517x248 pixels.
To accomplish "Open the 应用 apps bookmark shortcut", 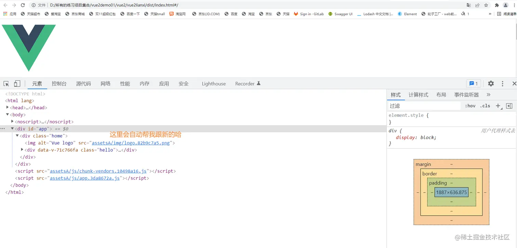I will [10, 14].
